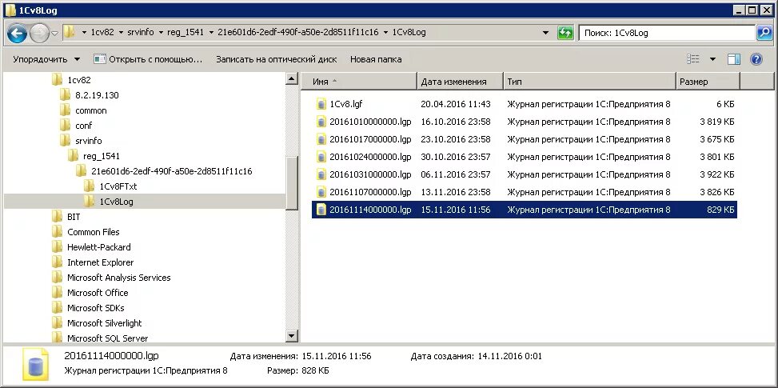Click tree scrollbar down arrow
The height and width of the screenshot is (388, 778).
[292, 336]
